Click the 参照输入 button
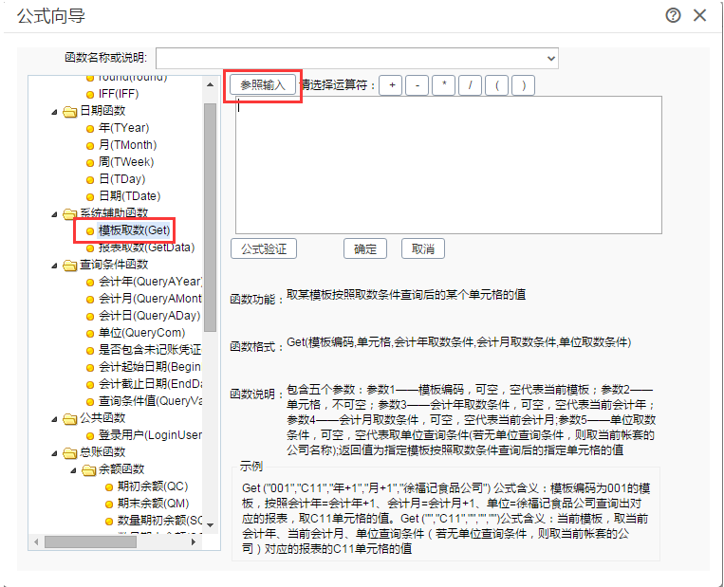Screen dimensions: 724x587 click(x=263, y=85)
